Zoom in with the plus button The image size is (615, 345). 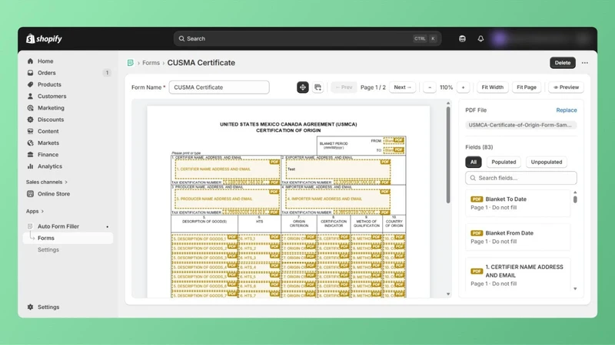click(x=464, y=87)
